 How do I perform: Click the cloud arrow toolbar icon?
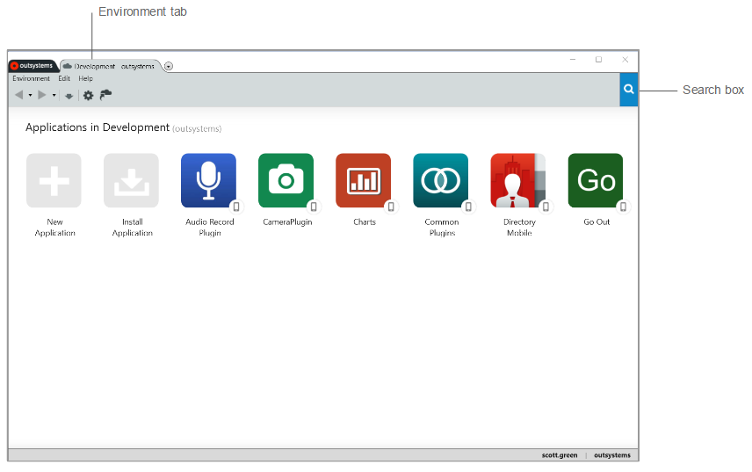[105, 95]
